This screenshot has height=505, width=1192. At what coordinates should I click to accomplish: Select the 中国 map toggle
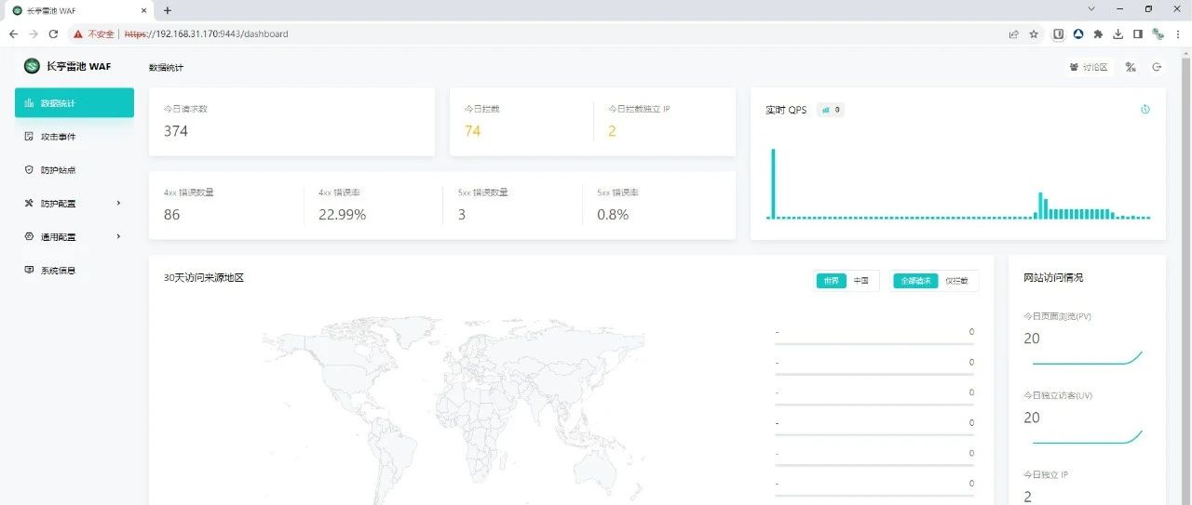coord(861,280)
